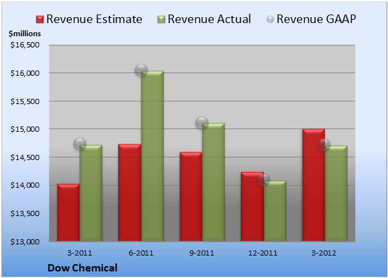Select the Revenue Actual legend label
Image resolution: width=388 pixels, height=278 pixels.
209,19
